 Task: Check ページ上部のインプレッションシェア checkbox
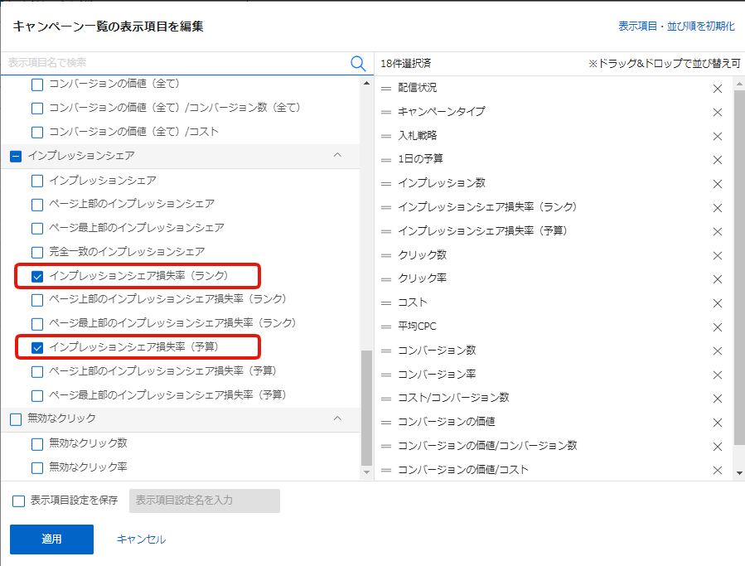tap(37, 205)
